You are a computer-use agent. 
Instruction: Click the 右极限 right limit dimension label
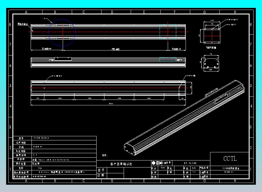(177, 49)
